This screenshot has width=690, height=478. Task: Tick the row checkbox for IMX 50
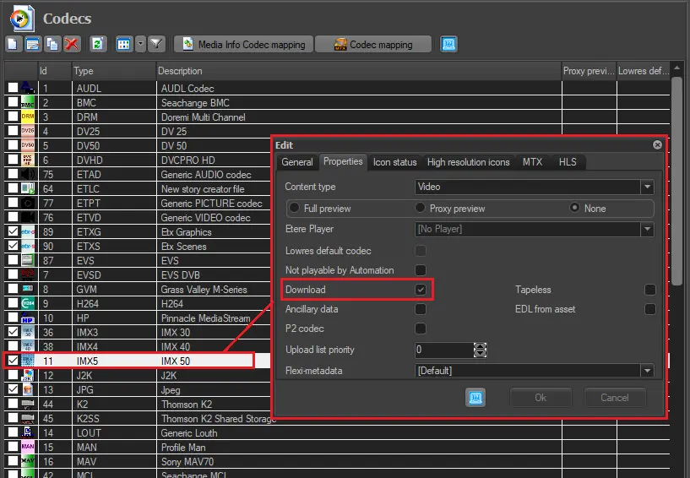click(x=13, y=361)
